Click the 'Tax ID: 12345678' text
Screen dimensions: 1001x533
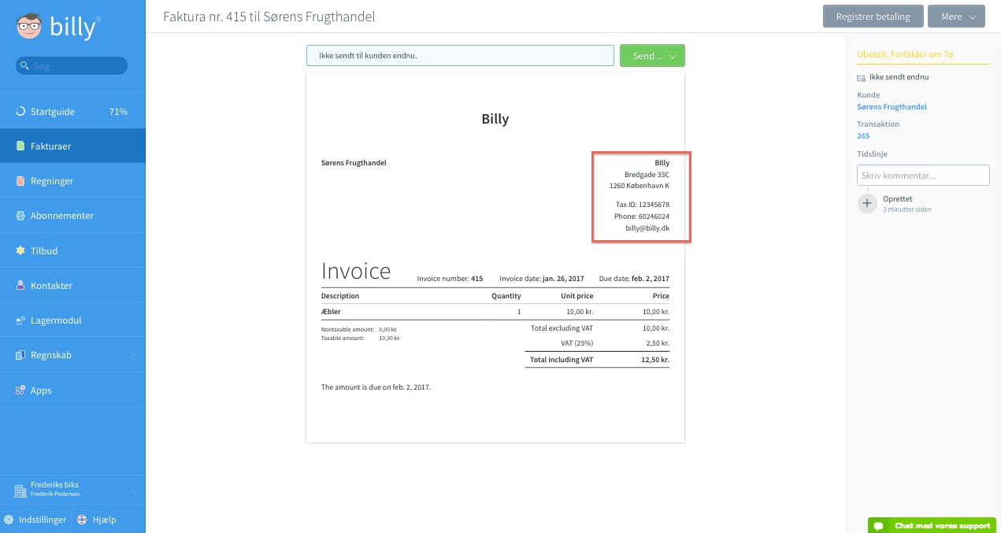[x=643, y=205]
